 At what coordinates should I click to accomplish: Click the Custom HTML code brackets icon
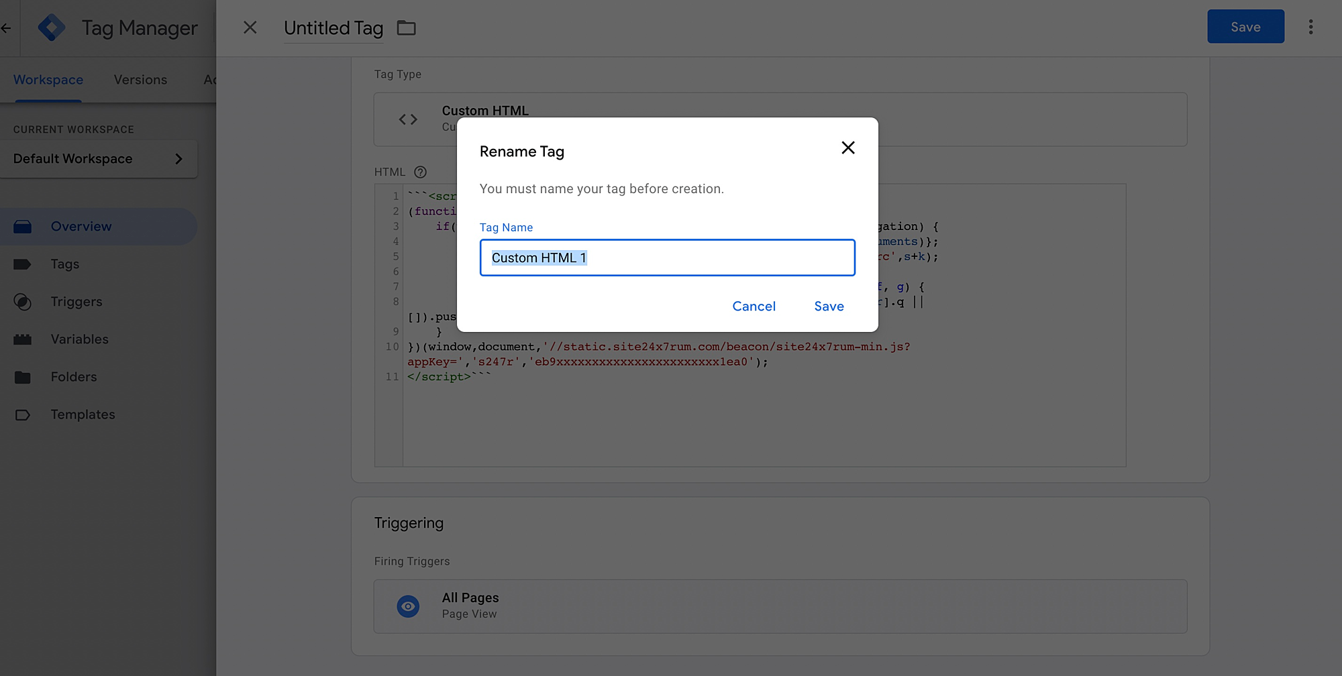tap(408, 119)
